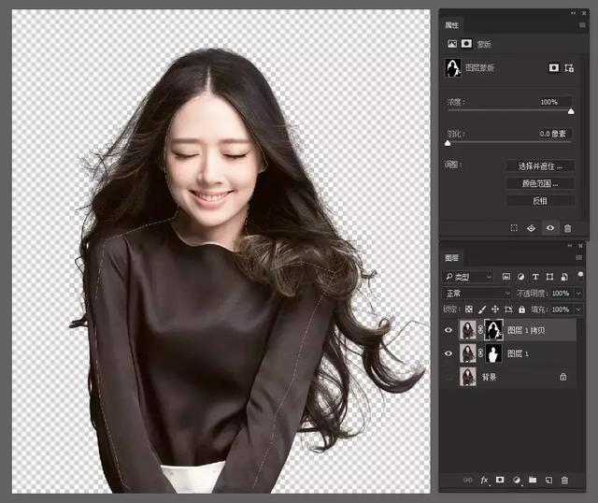598x503 pixels.
Task: Click the 选择并遮住 button
Action: 540,166
